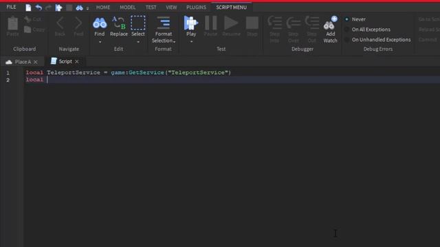This screenshot has width=440, height=247.
Task: Click the plugin puzzle icon in quick access bar
Action: point(58,8)
